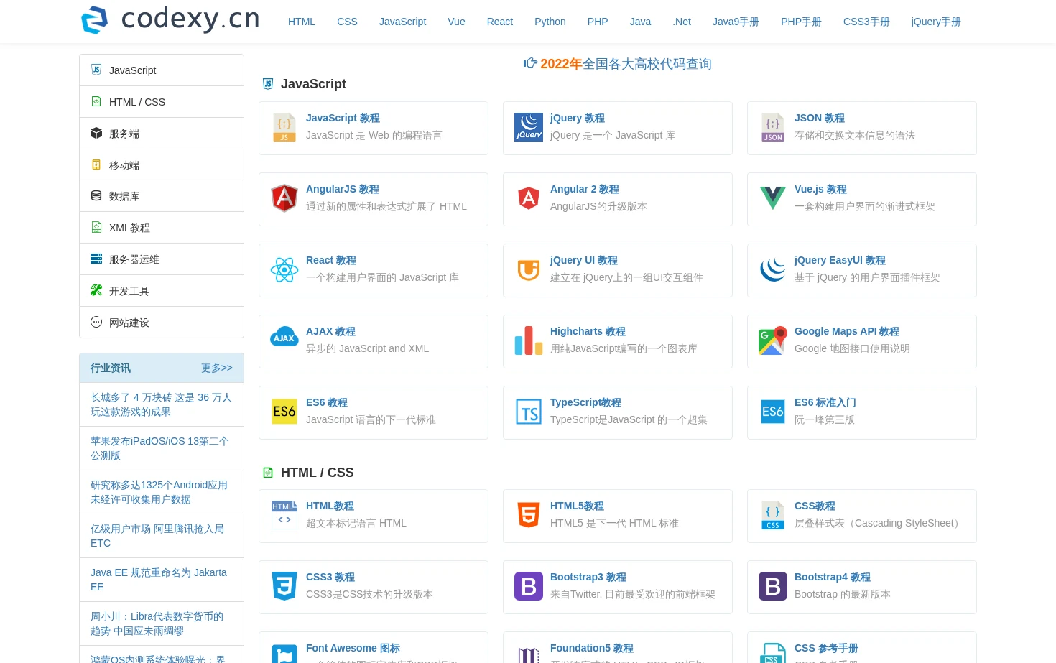Click the JavaScript section heading
Image resolution: width=1056 pixels, height=663 pixels.
(x=313, y=84)
